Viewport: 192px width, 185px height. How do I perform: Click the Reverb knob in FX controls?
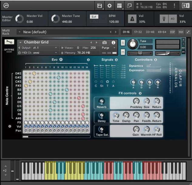[x=102, y=101]
